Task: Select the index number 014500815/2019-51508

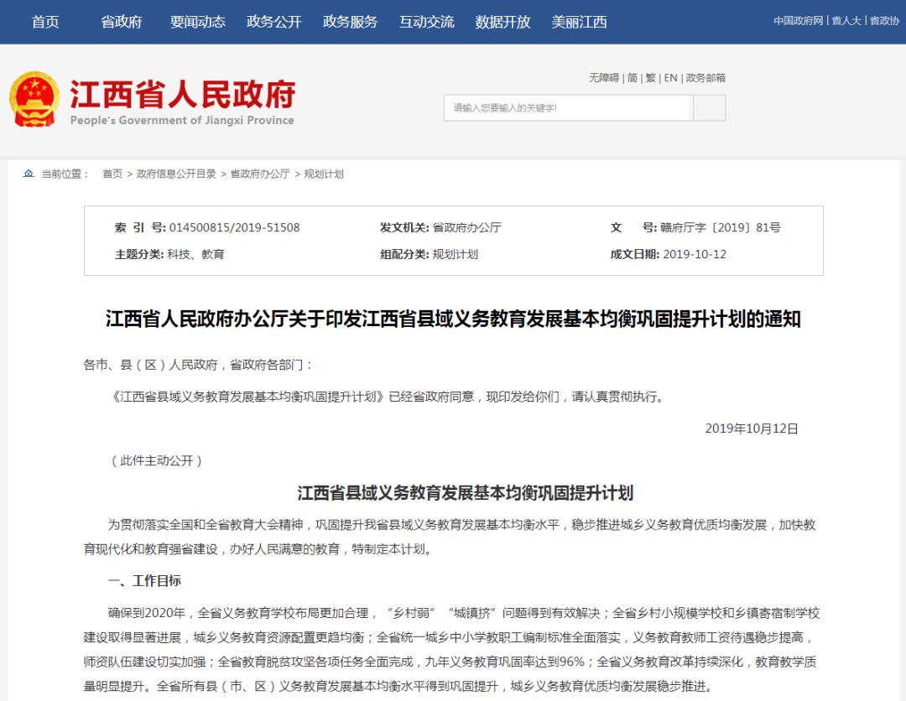Action: click(235, 227)
